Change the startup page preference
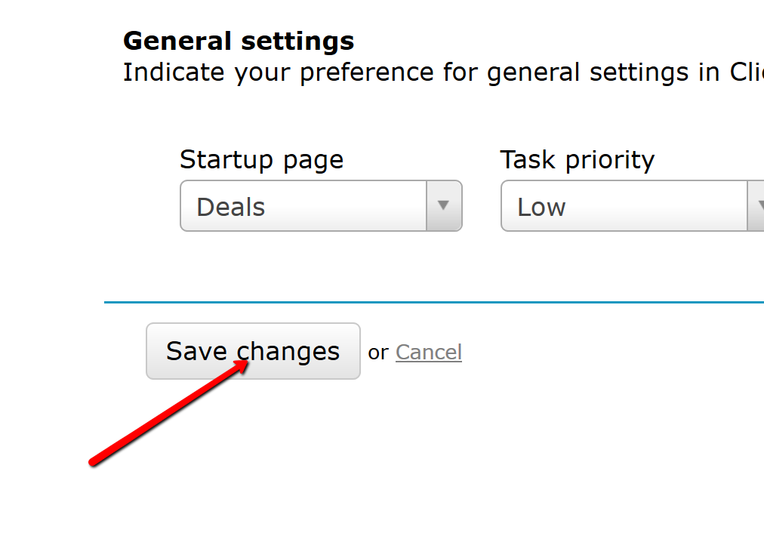 click(x=321, y=205)
